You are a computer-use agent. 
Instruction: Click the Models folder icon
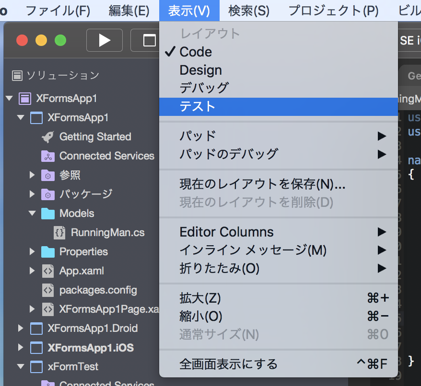48,214
